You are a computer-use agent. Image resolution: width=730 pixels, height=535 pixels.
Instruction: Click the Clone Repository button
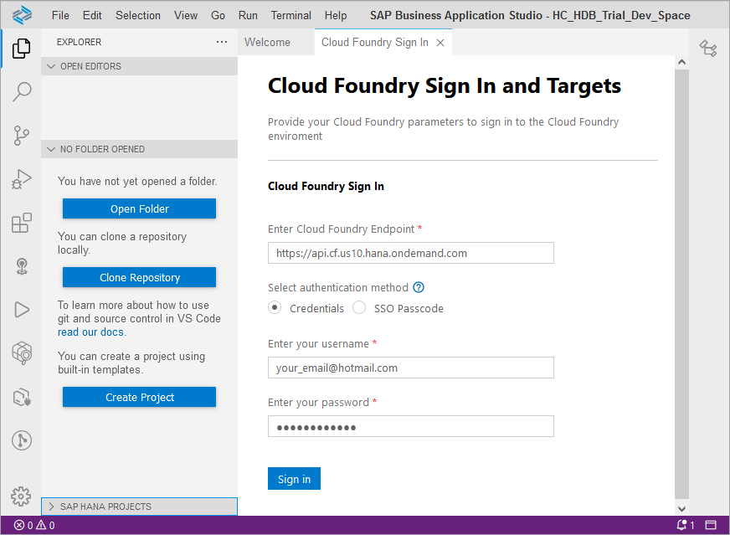[139, 277]
